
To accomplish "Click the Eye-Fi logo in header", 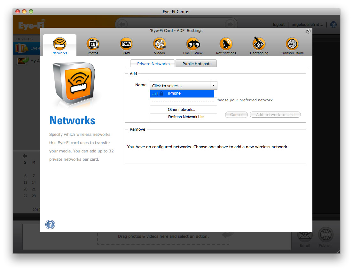I will coord(32,25).
